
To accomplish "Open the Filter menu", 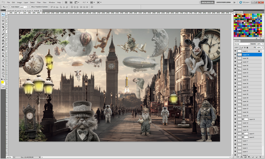I will point(39,2).
